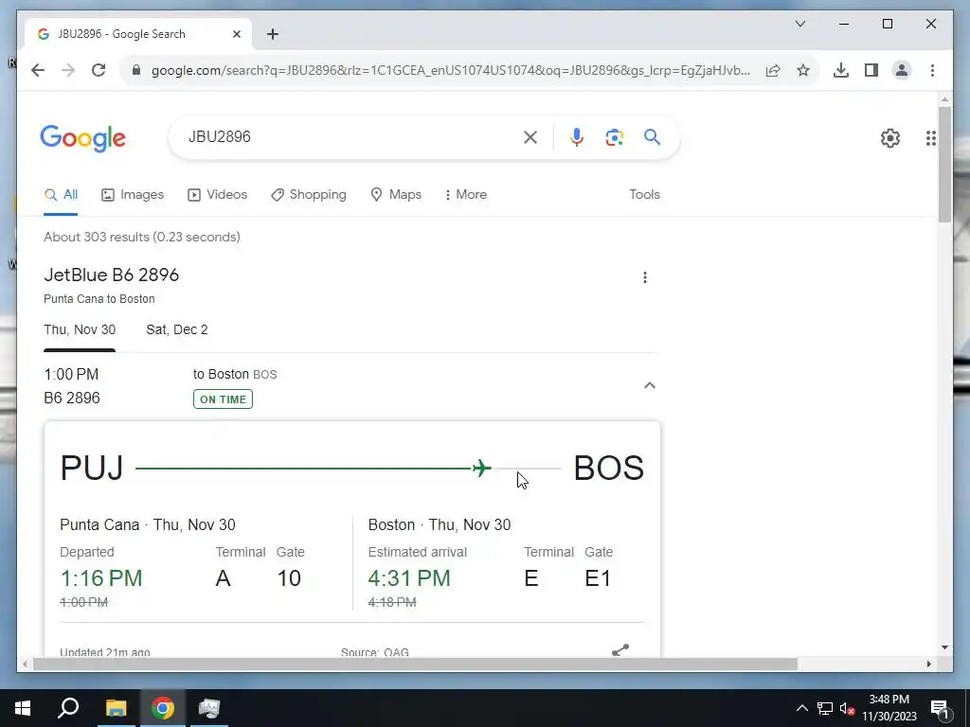Open a new browser tab

272,34
